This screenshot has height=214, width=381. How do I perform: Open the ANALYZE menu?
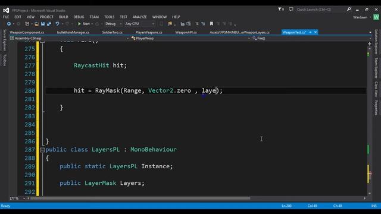coord(140,17)
